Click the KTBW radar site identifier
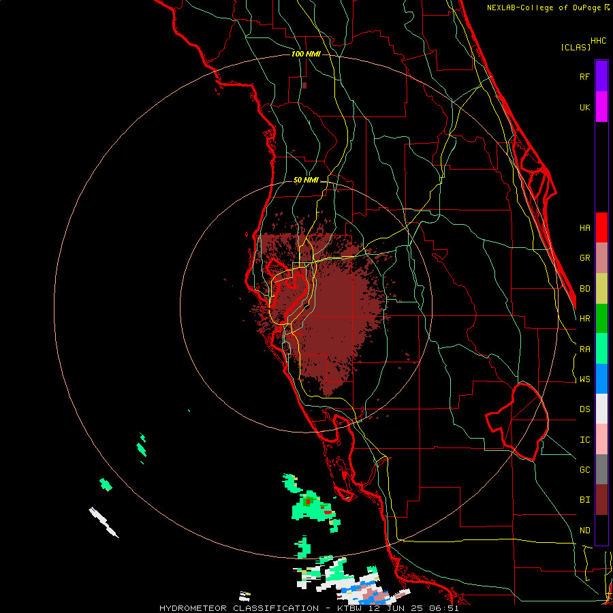This screenshot has width=613, height=613. pos(351,608)
